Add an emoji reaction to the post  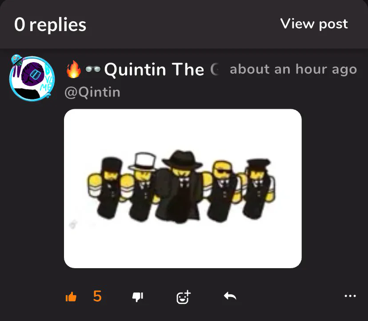(x=184, y=297)
